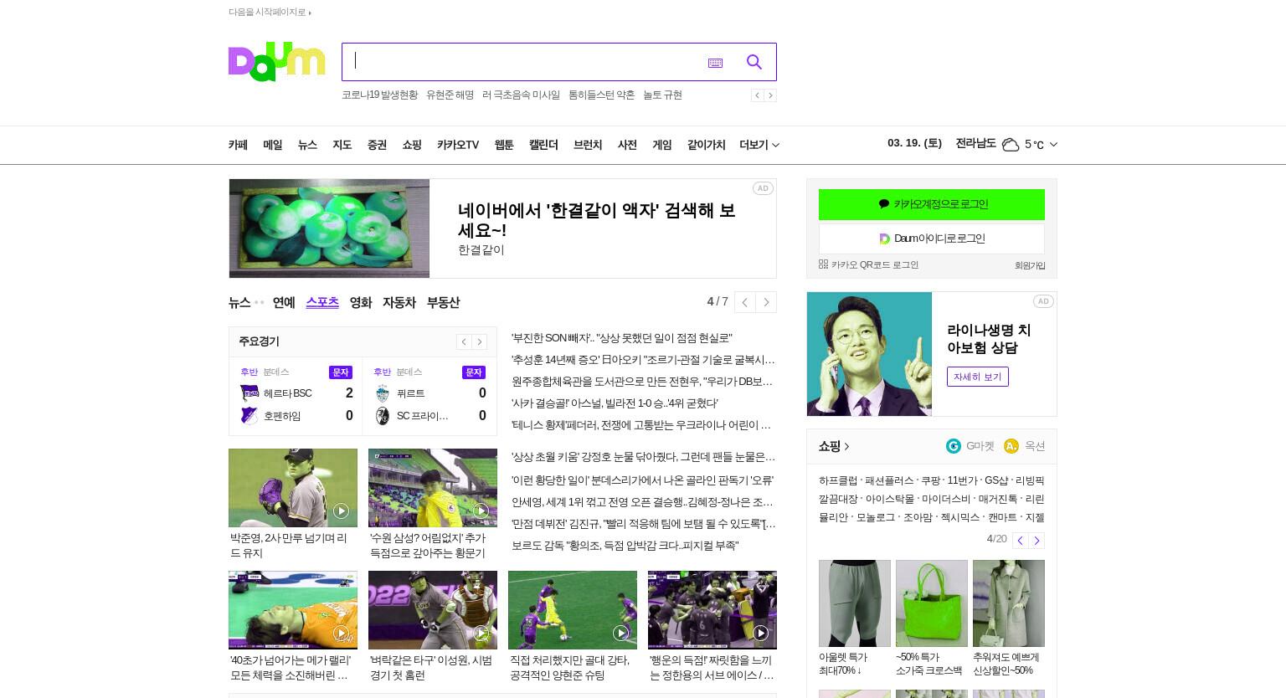Open the virtual keyboard icon in search box
1286x698 pixels.
coord(715,63)
